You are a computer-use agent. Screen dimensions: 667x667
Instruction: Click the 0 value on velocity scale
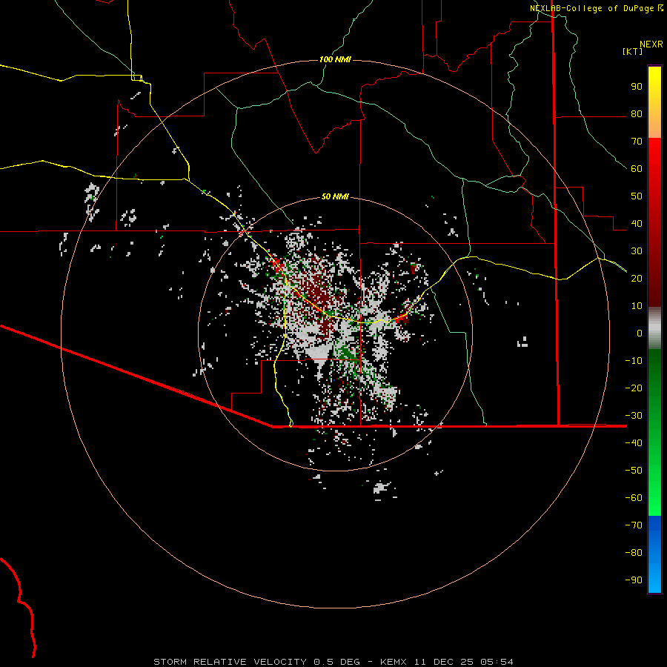640,333
